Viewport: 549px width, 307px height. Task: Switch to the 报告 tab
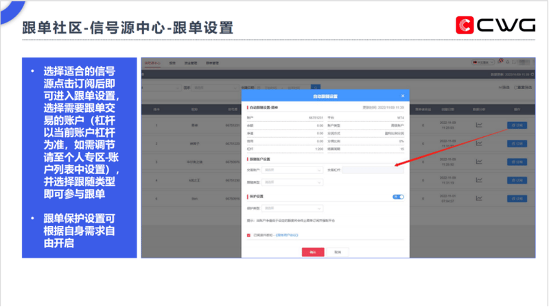(172, 63)
